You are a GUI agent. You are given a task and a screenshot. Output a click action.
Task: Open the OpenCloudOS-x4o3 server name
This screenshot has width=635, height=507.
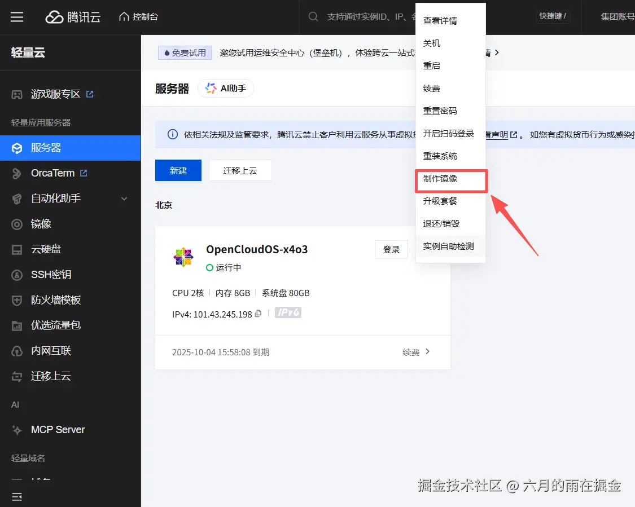click(x=257, y=249)
